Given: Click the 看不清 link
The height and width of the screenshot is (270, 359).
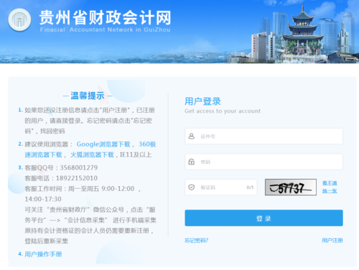Looking at the screenshot, I should coord(330,183).
